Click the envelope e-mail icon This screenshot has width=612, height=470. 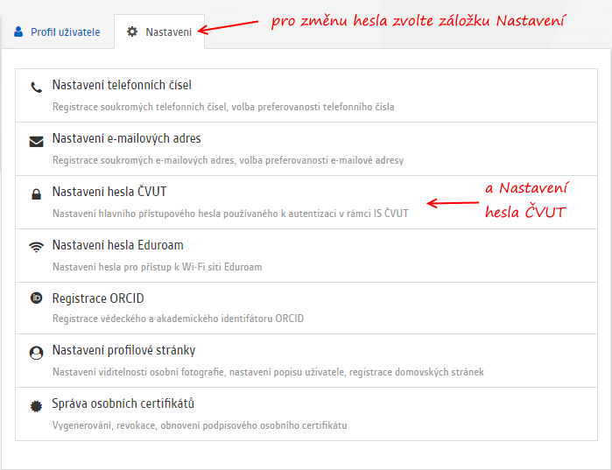click(x=36, y=142)
